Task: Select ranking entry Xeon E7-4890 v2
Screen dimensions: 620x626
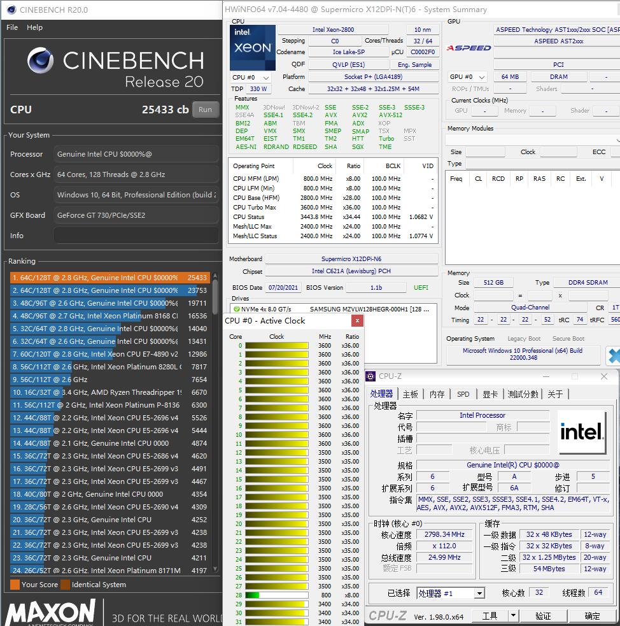Action: (110, 354)
